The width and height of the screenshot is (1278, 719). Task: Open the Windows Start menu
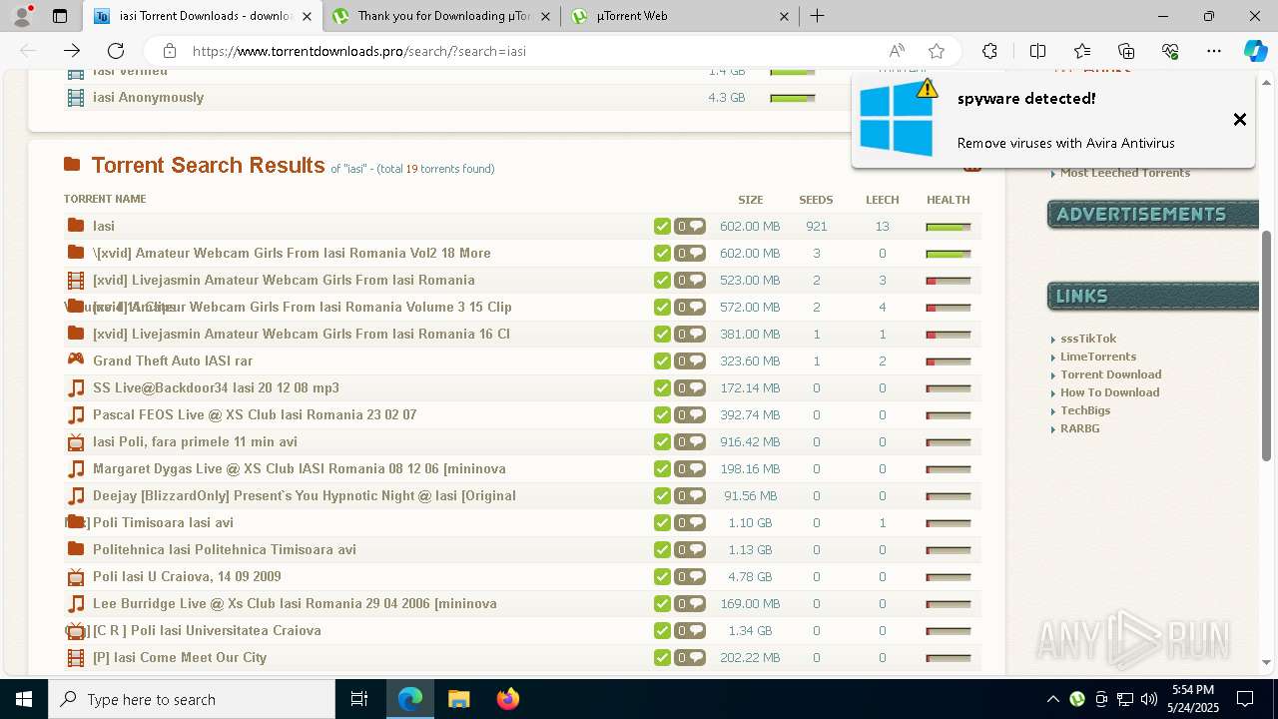tap(24, 699)
